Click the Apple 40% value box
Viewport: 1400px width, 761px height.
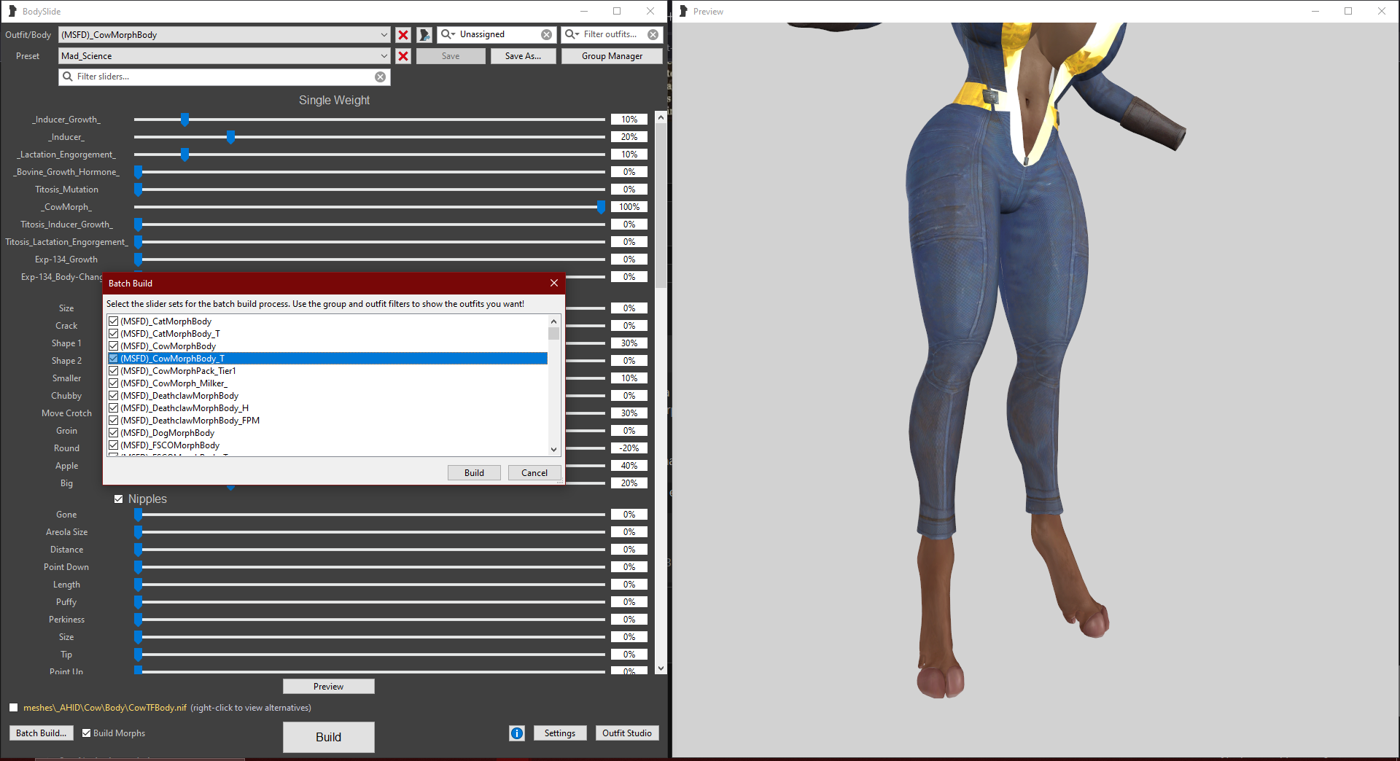pyautogui.click(x=629, y=466)
